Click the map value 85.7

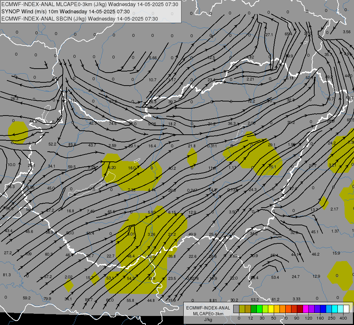89,300
